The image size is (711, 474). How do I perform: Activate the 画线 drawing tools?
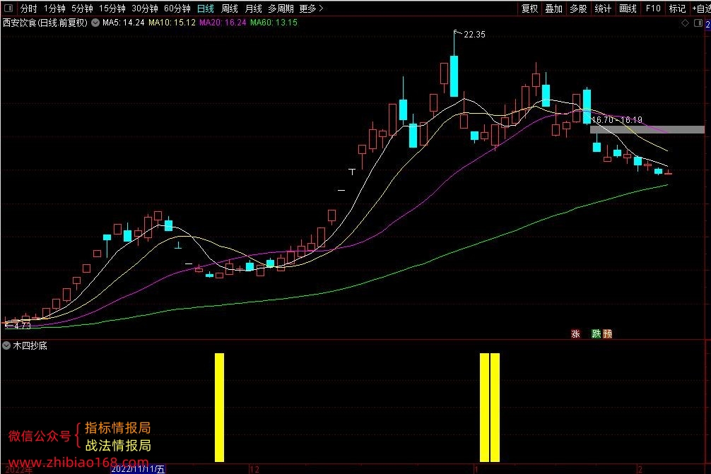click(x=628, y=8)
